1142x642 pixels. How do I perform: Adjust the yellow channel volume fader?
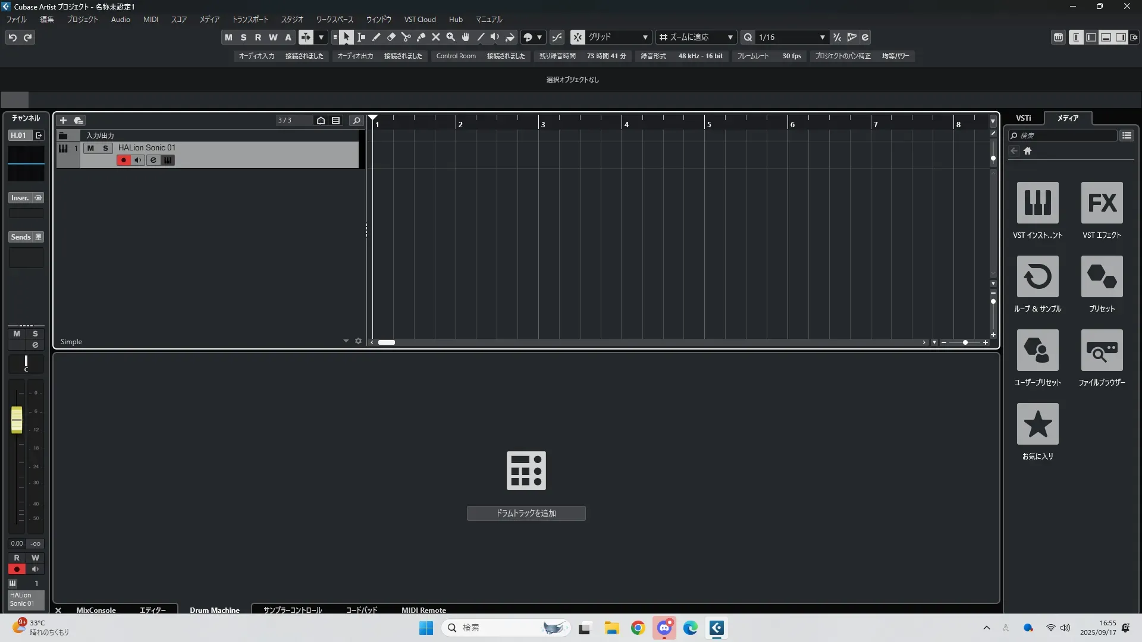(x=17, y=420)
